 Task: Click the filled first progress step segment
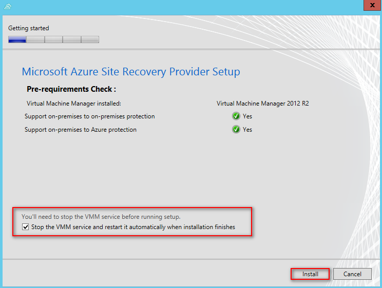tap(17, 39)
